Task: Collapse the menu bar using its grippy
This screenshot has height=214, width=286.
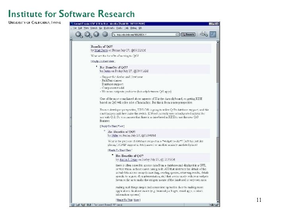Action: click(71, 28)
